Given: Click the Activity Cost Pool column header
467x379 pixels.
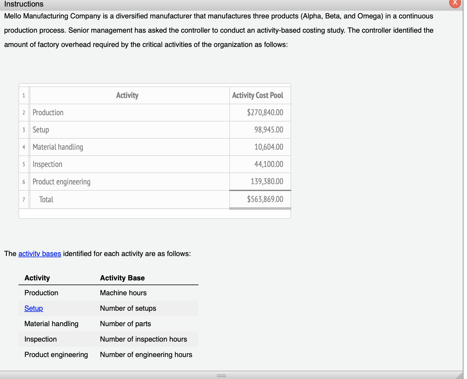Looking at the screenshot, I should tap(258, 95).
